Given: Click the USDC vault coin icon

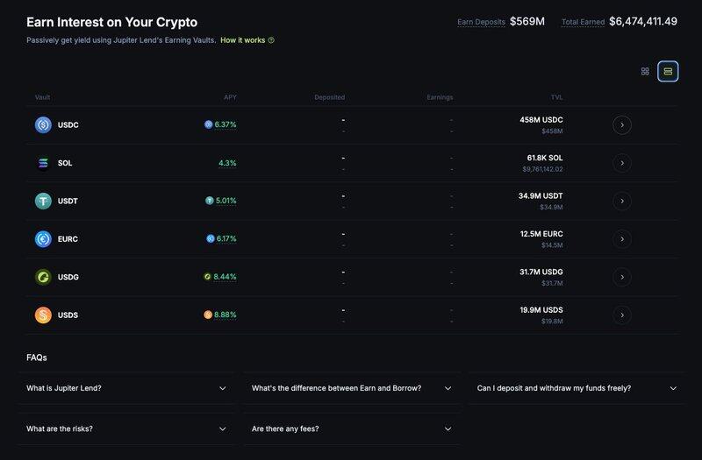Looking at the screenshot, I should 43,125.
